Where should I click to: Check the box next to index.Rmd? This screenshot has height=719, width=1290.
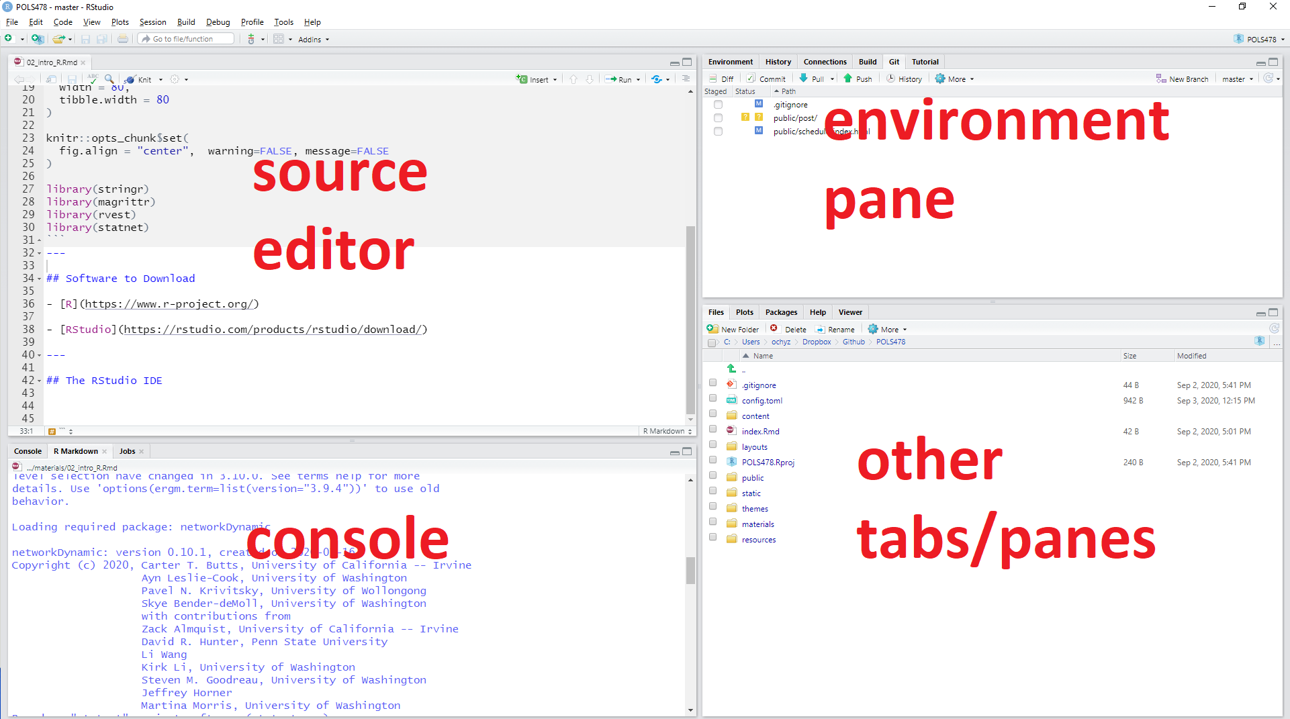point(712,429)
